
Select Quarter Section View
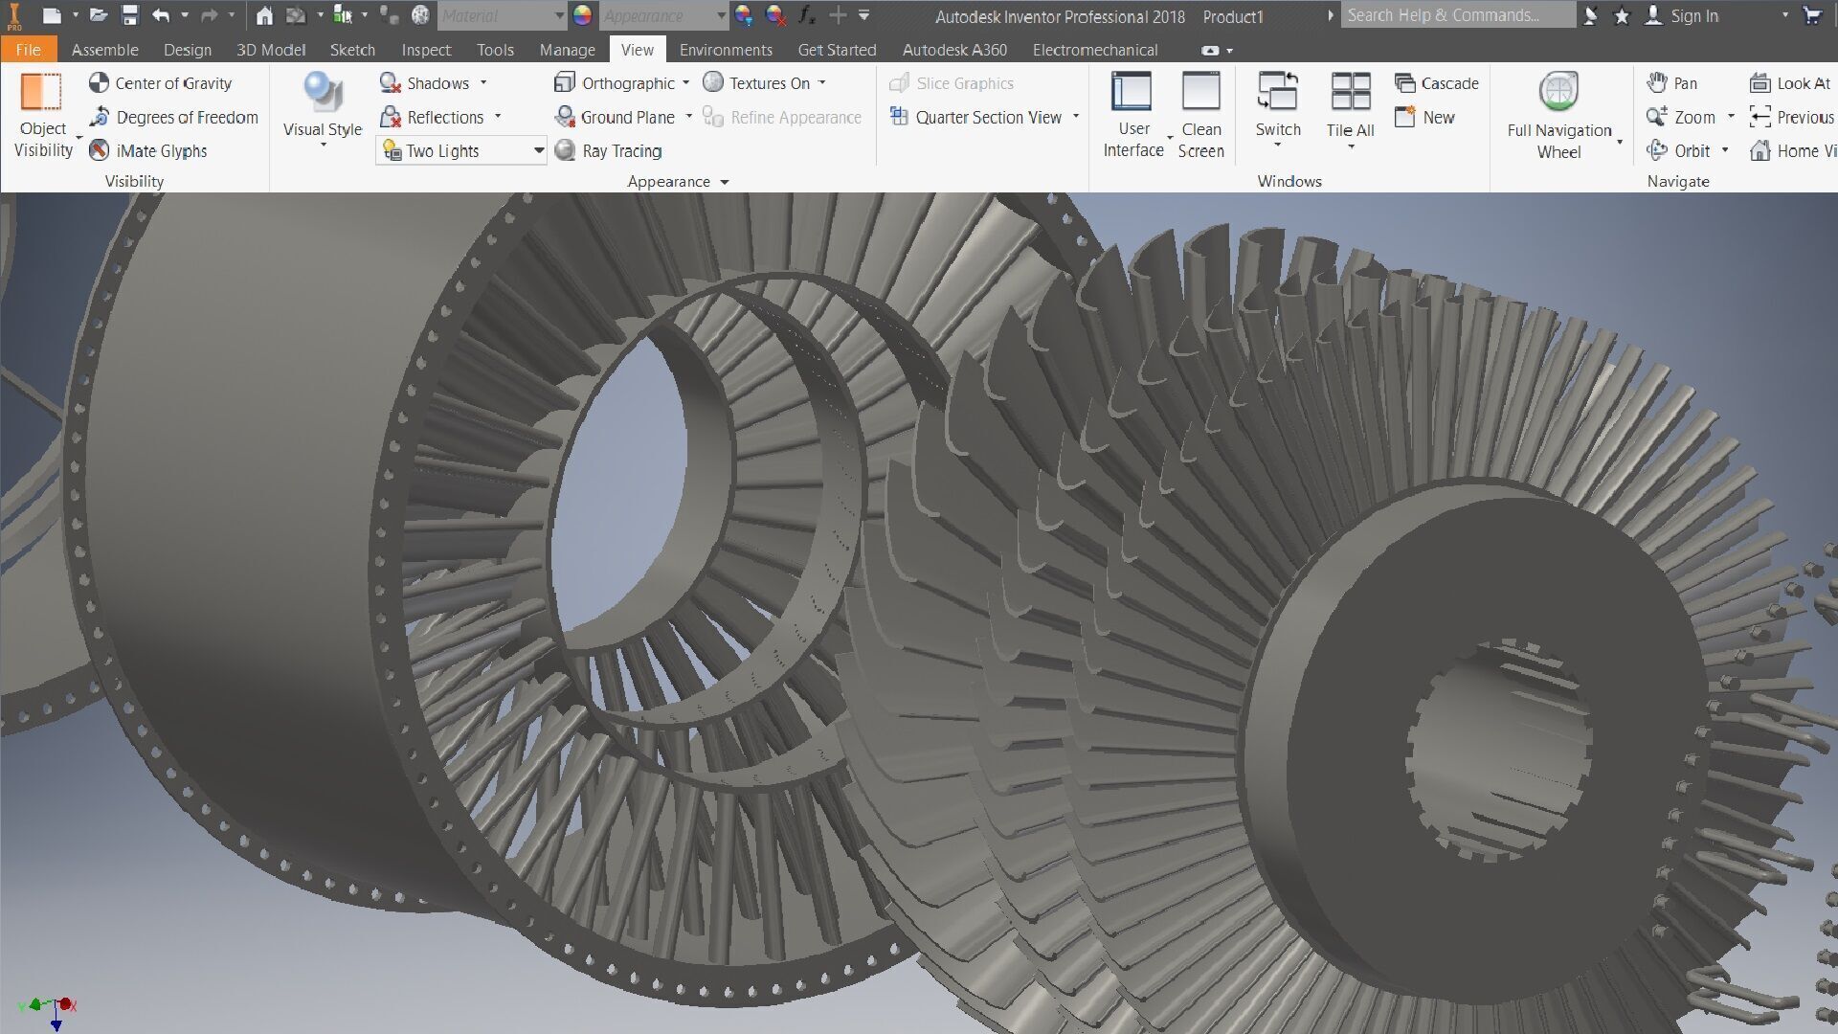975,117
